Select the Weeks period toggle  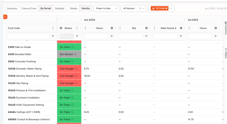(x=74, y=8)
